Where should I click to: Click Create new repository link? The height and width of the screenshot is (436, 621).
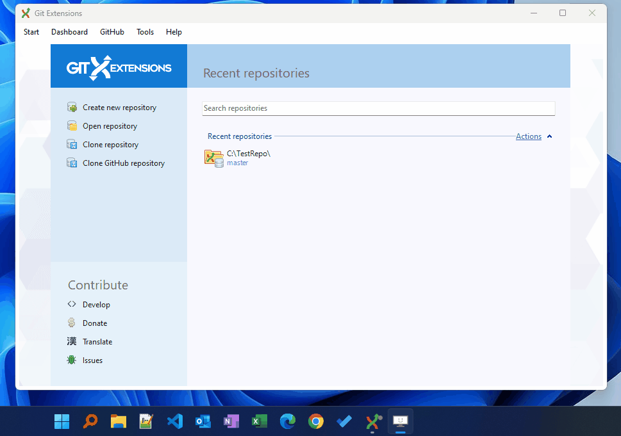pyautogui.click(x=119, y=108)
